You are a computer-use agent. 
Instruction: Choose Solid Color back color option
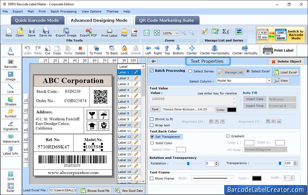click(152, 143)
